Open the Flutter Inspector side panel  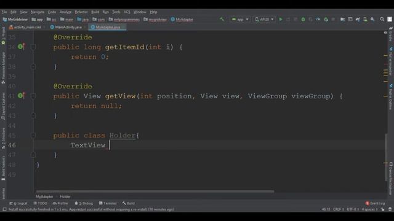pos(391,61)
